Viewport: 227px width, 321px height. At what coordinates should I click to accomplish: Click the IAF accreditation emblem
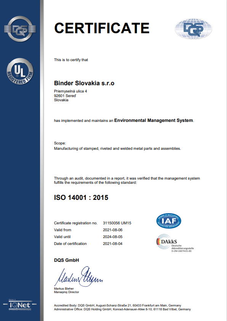[169, 221]
